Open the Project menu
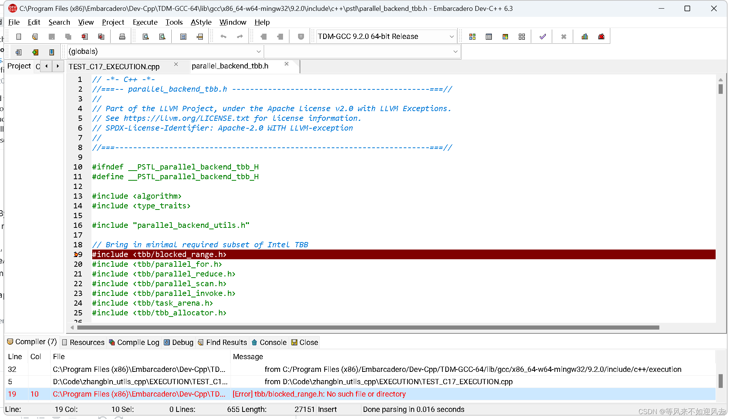Screen dimensions: 731x419 pyautogui.click(x=113, y=22)
